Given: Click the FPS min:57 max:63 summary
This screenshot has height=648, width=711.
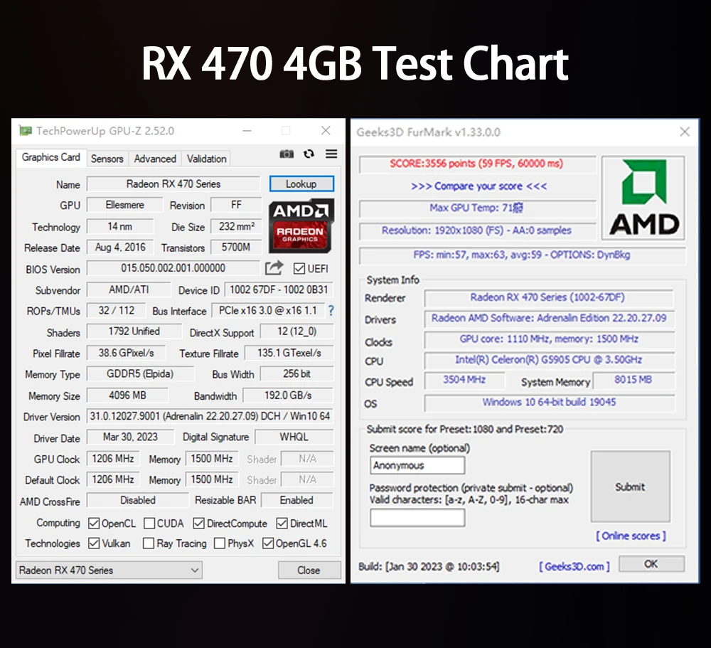Looking at the screenshot, I should [x=522, y=255].
